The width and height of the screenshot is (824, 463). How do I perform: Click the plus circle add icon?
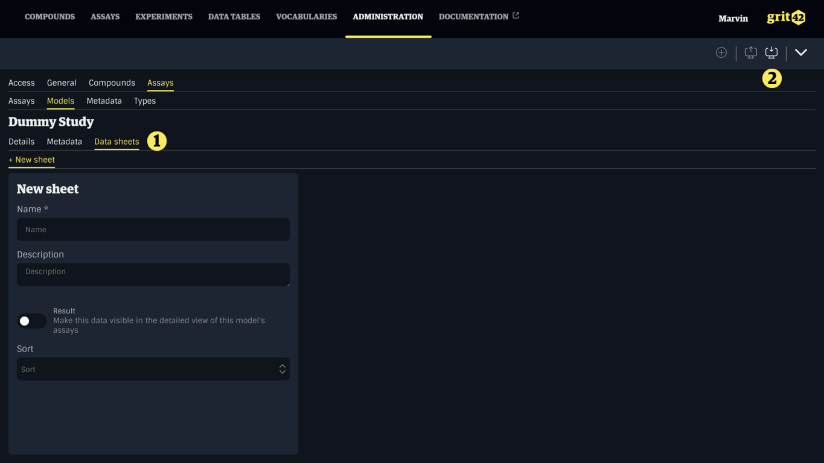tap(721, 52)
